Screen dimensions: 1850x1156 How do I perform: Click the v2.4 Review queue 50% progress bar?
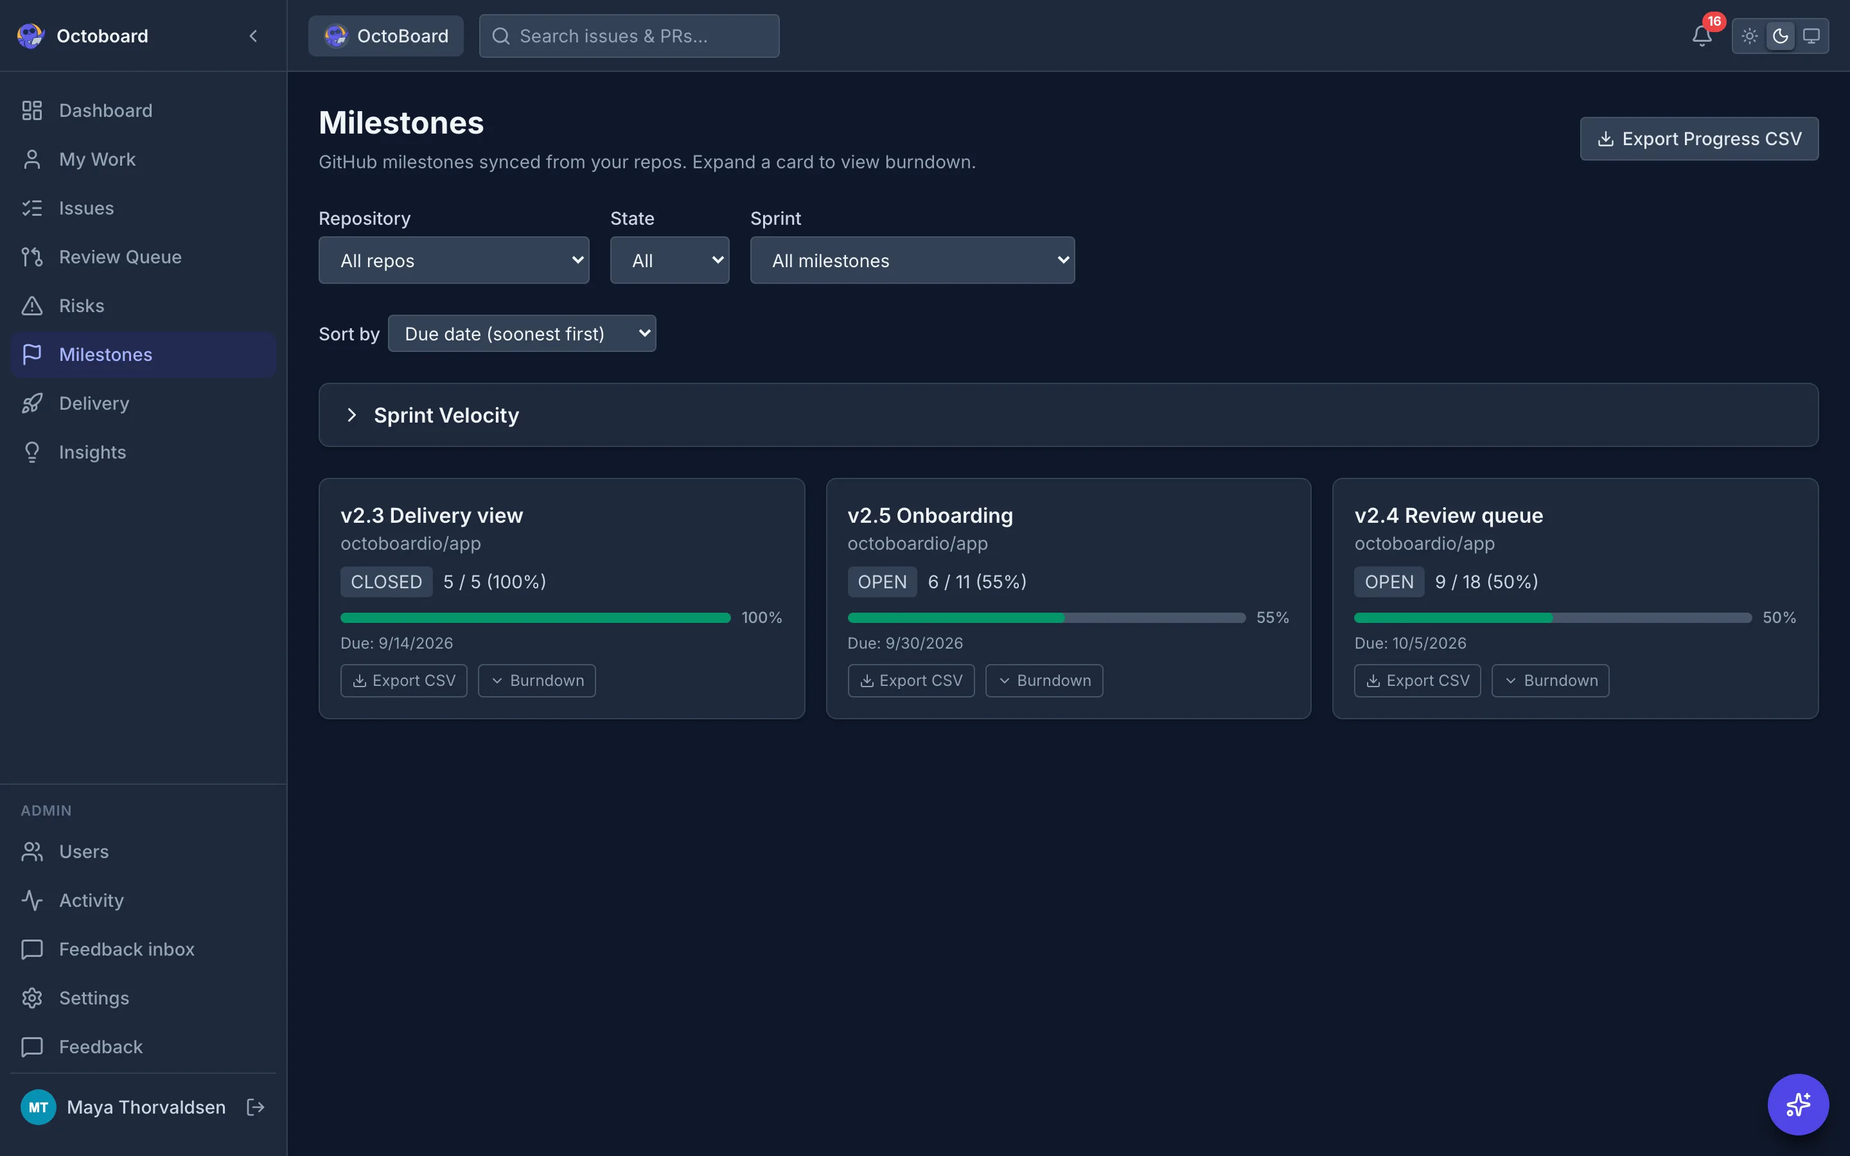pos(1553,618)
